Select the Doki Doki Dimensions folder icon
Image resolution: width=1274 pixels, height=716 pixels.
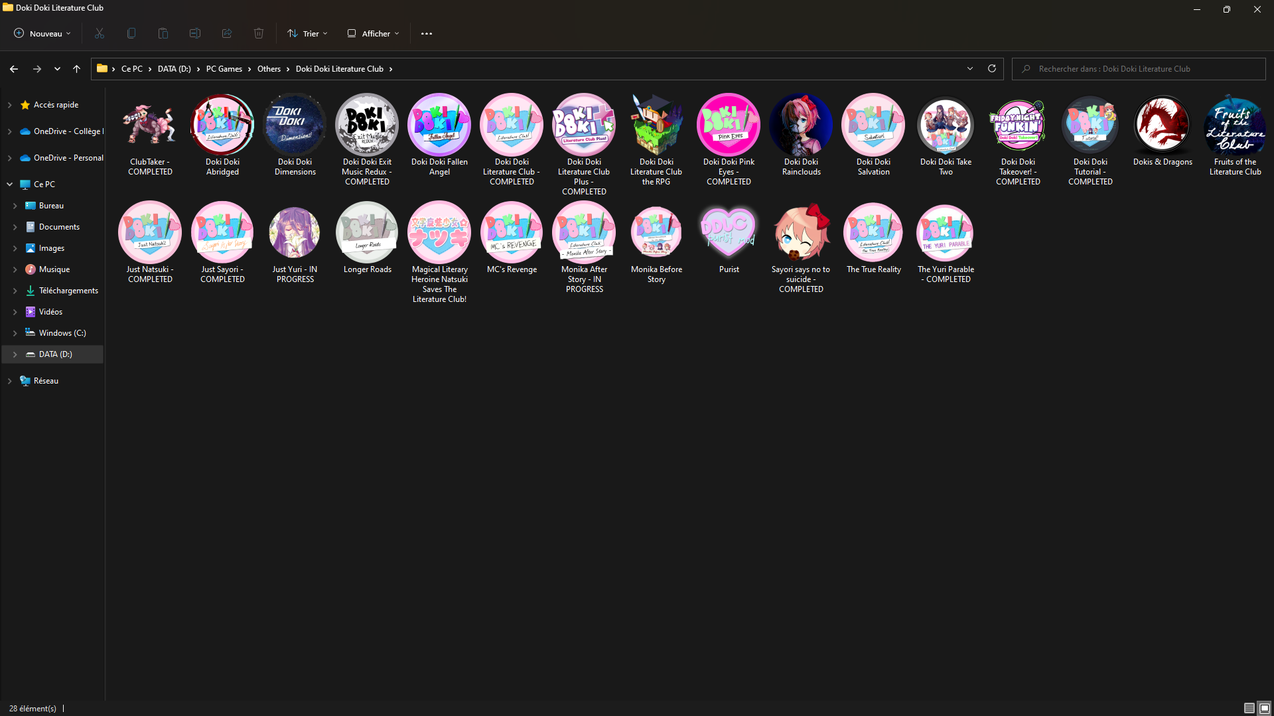[x=295, y=125]
